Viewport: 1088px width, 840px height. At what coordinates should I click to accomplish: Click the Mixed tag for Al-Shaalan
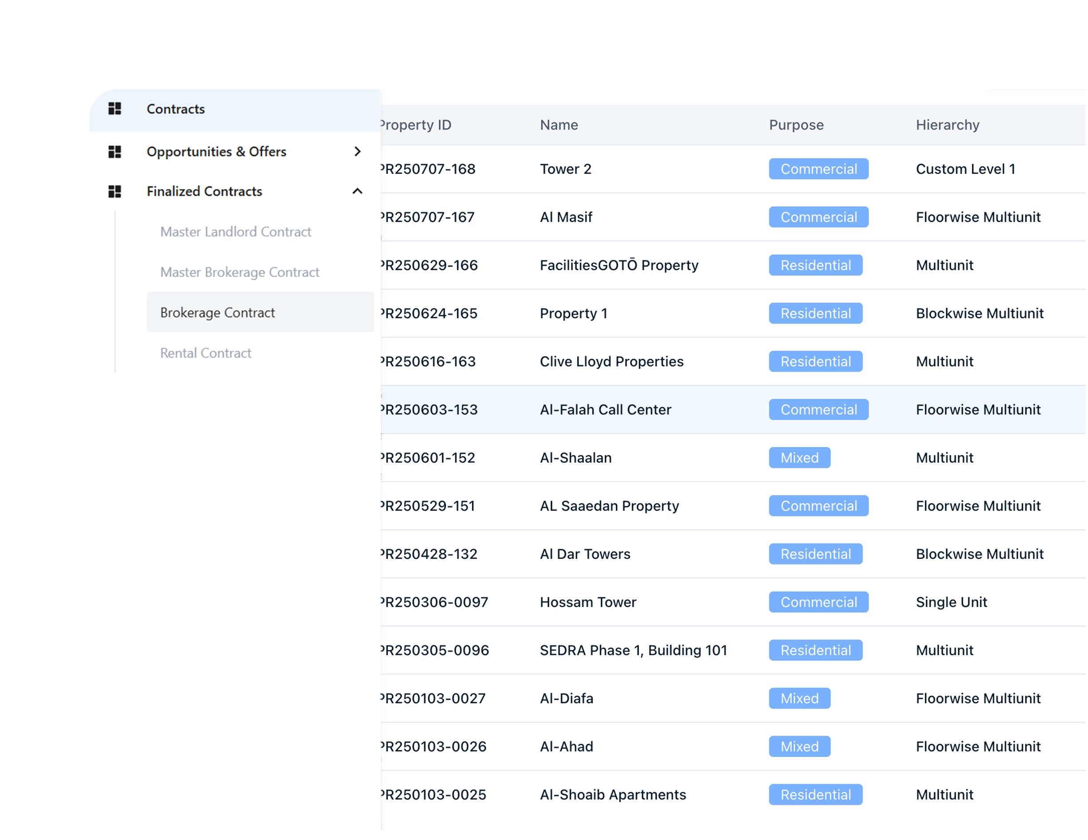pyautogui.click(x=799, y=458)
